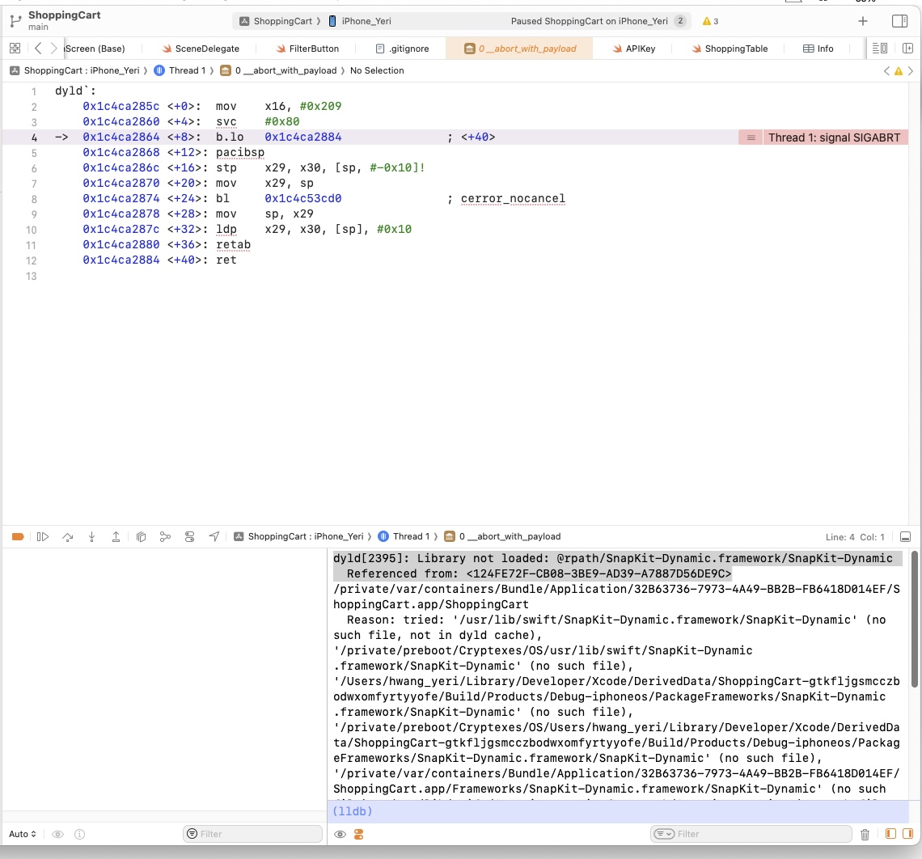The width and height of the screenshot is (922, 859).
Task: Click variables view Quick Look eye icon
Action: 57,834
